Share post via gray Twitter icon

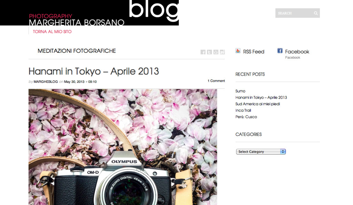[209, 52]
